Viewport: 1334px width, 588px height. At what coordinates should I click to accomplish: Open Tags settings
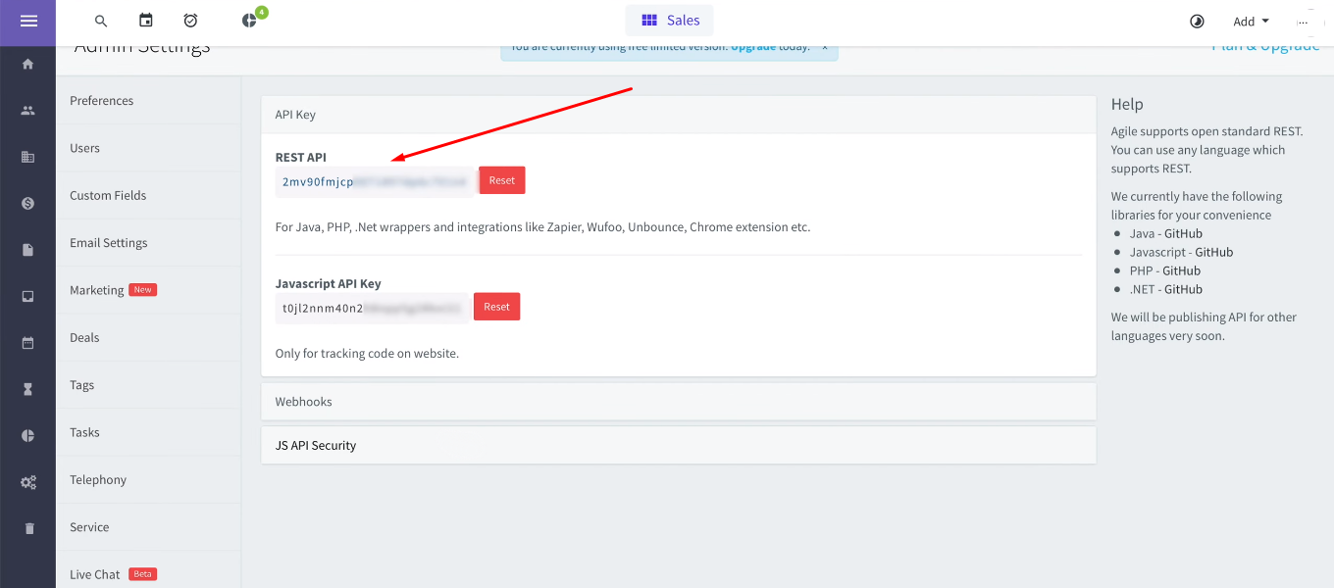[x=148, y=385]
